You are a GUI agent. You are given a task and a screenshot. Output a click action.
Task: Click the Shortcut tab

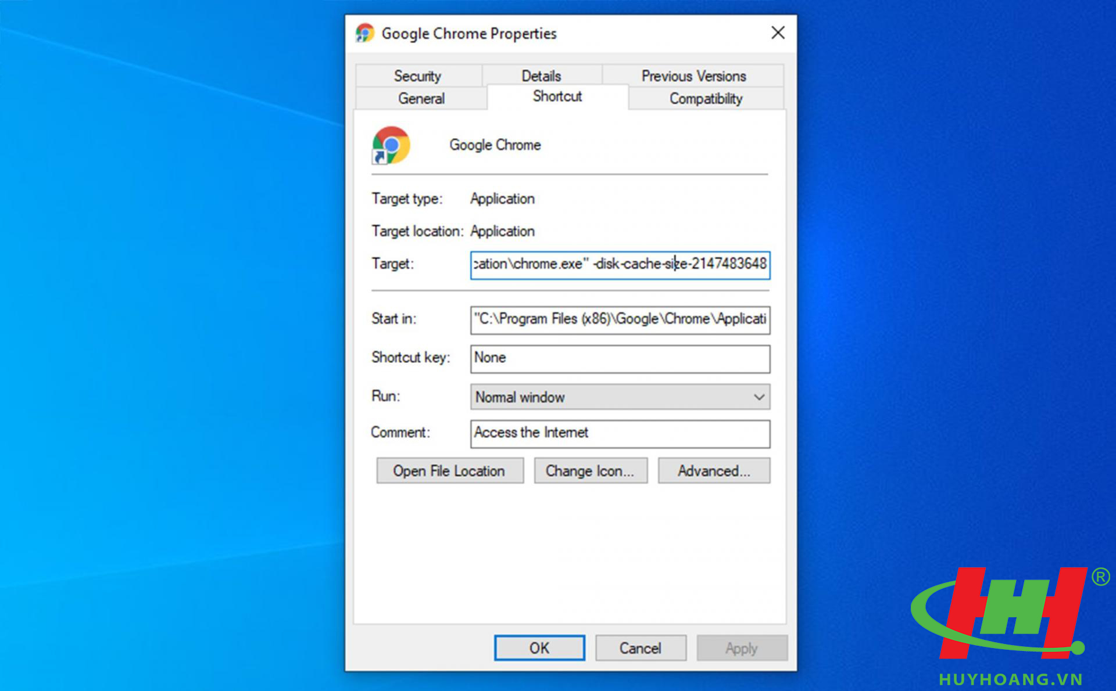click(557, 96)
